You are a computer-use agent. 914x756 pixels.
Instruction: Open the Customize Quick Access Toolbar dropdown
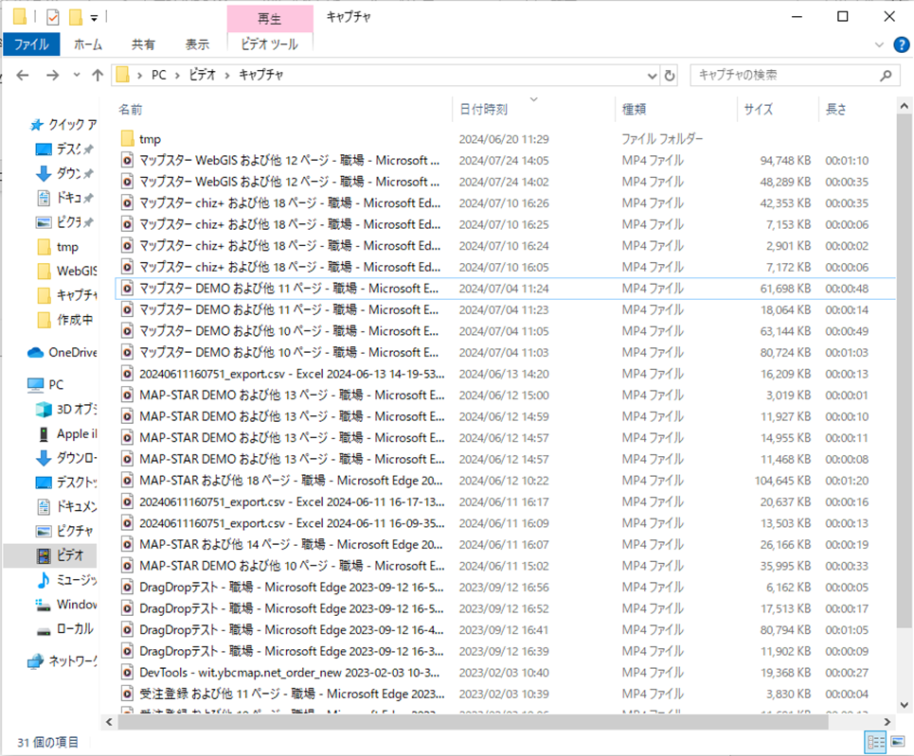[94, 18]
